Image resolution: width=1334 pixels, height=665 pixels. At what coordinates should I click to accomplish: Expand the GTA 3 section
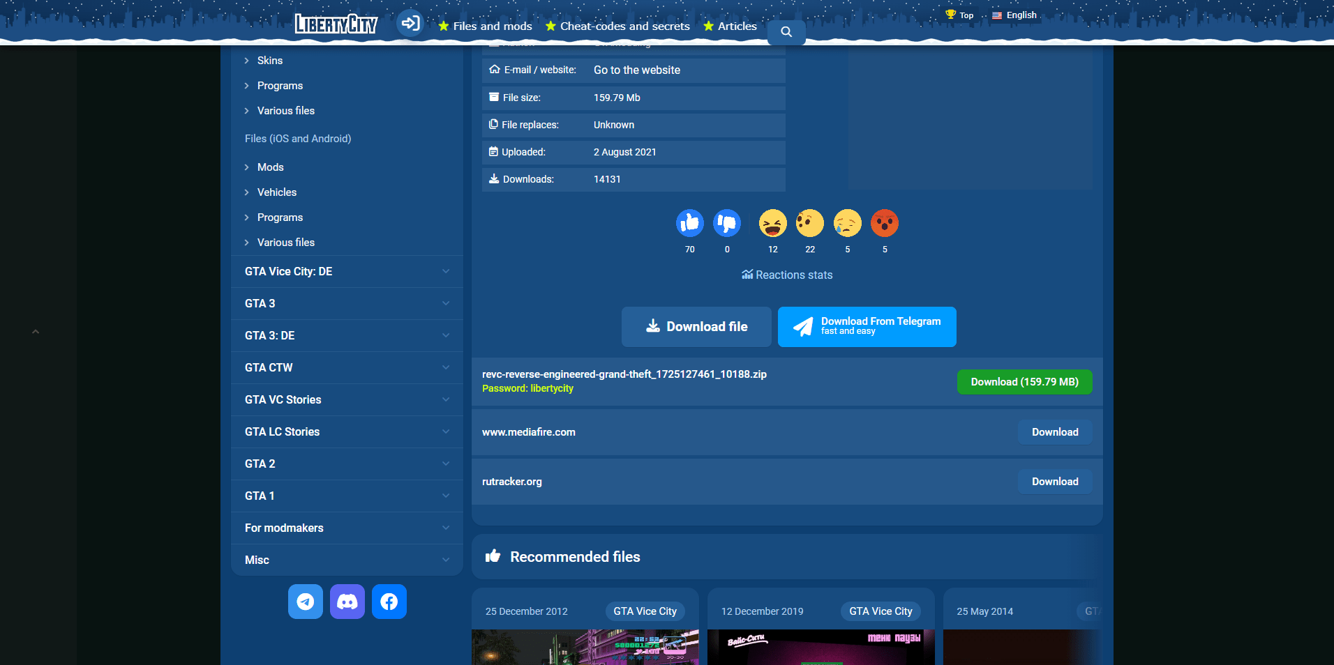347,304
